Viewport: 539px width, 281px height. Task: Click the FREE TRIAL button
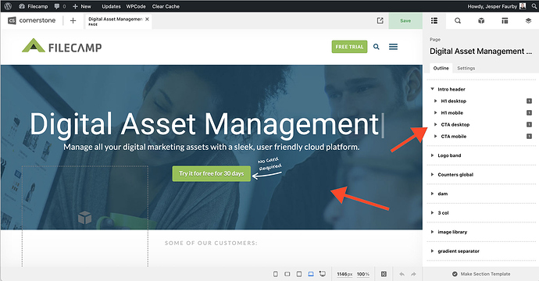pyautogui.click(x=349, y=47)
